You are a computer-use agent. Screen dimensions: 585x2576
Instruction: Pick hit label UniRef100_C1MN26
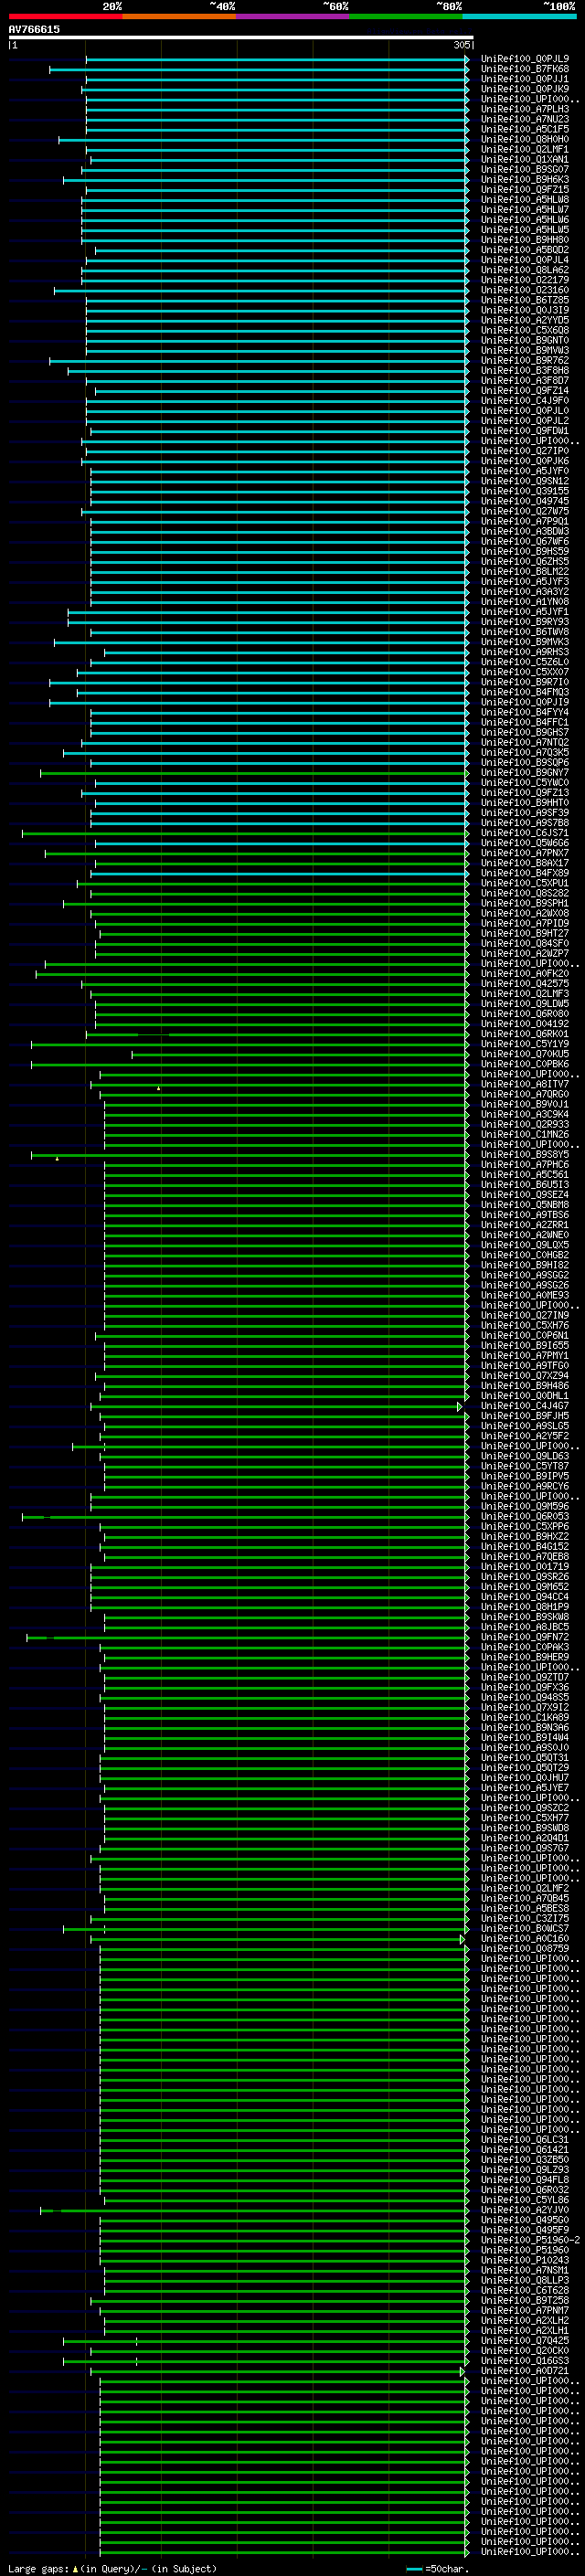525,1135
